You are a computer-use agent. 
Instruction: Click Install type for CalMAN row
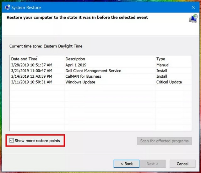point(162,76)
